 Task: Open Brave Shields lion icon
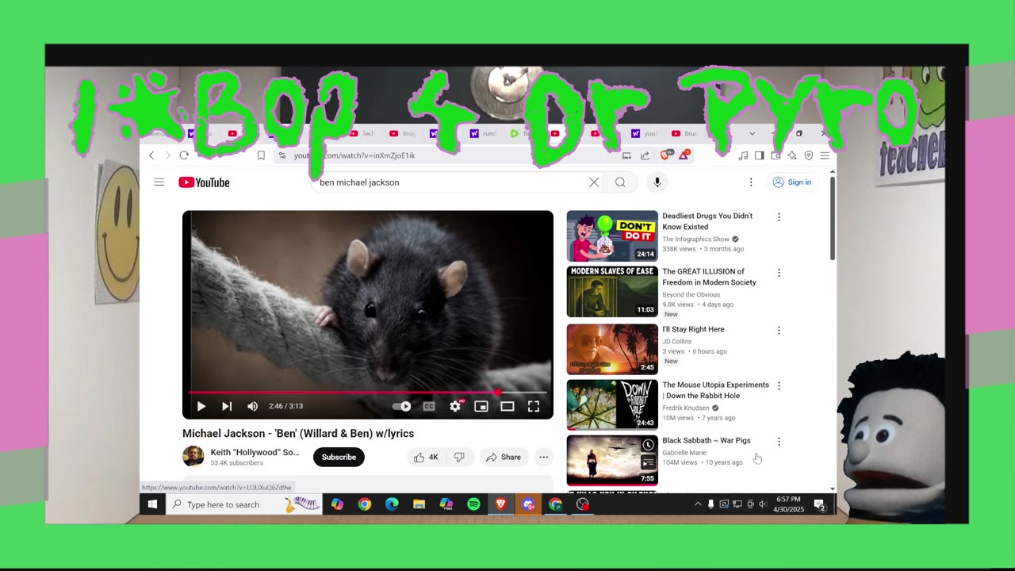click(x=666, y=155)
